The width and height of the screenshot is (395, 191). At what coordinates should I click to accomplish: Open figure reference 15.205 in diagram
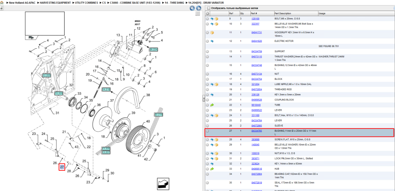coord(59,93)
